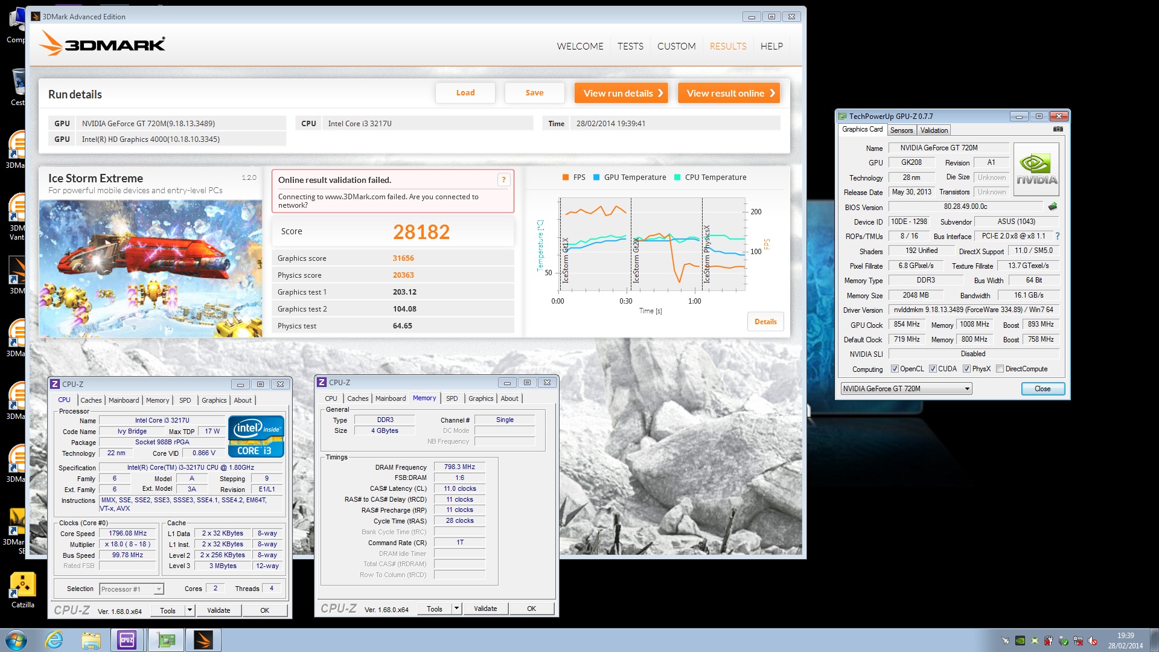Click the 3DMark logo in the header
1159x652 pixels.
coord(103,43)
